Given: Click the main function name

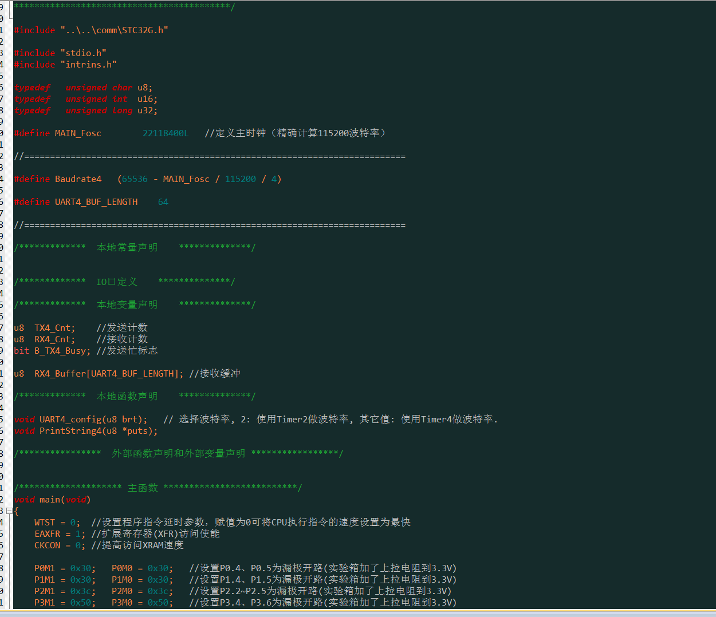Looking at the screenshot, I should coord(50,500).
